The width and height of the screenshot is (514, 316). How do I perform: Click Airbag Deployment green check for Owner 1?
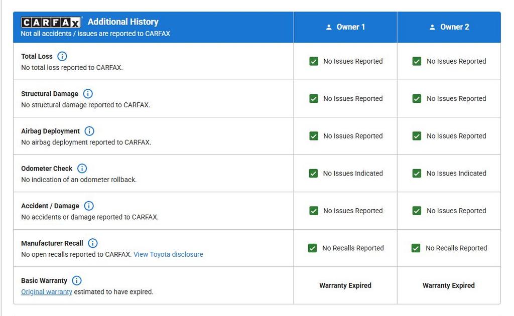coord(314,136)
